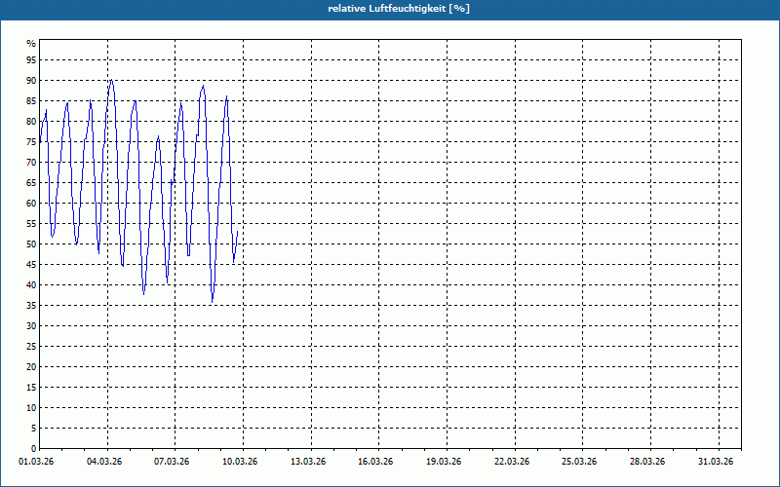
Task: Click the '20' y-axis value
Action: (x=31, y=367)
